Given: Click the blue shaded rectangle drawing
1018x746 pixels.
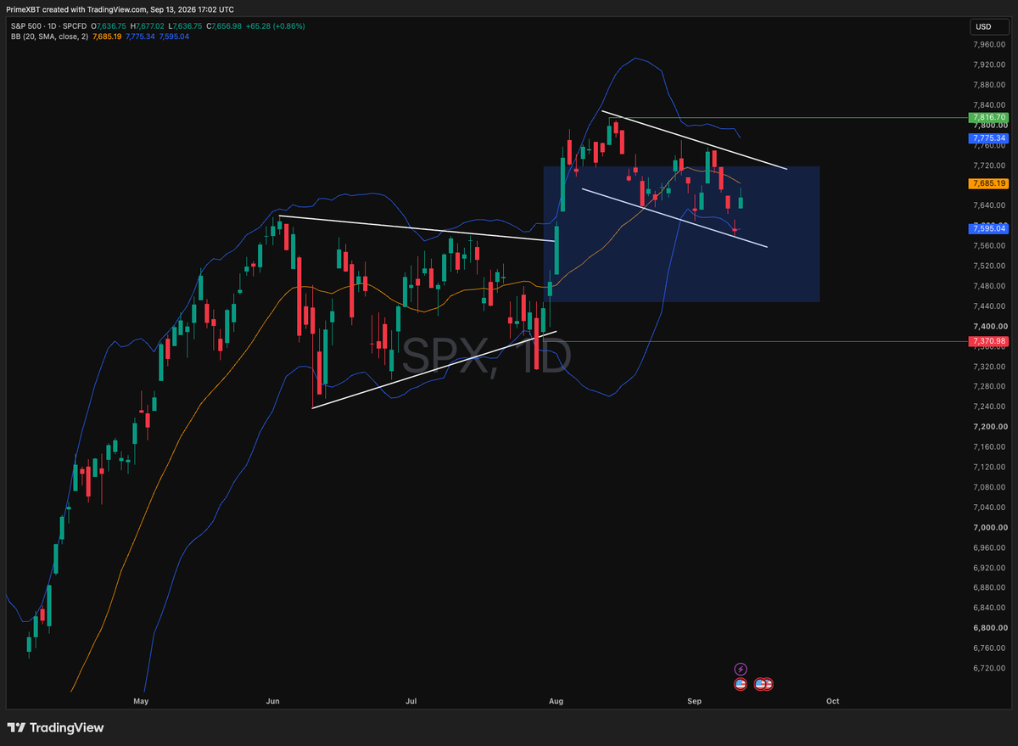Looking at the screenshot, I should tap(681, 234).
